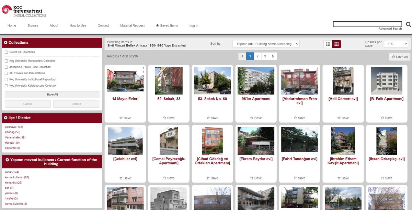Switch to grid view icon
The width and height of the screenshot is (412, 210).
pyautogui.click(x=336, y=44)
